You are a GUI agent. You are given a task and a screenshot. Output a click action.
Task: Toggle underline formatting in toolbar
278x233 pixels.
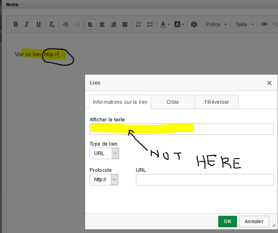click(38, 24)
